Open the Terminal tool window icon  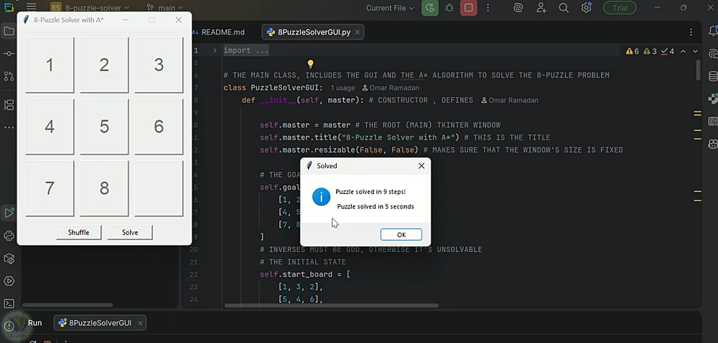coord(9,304)
